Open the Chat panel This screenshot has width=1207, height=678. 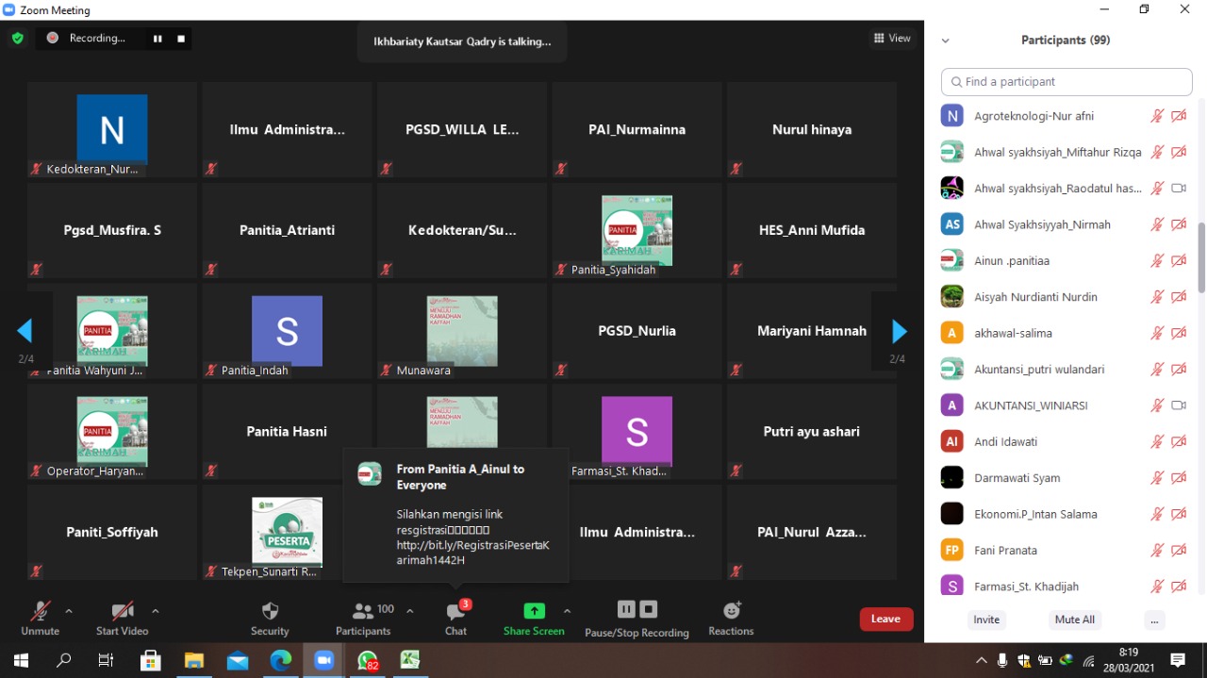(455, 618)
